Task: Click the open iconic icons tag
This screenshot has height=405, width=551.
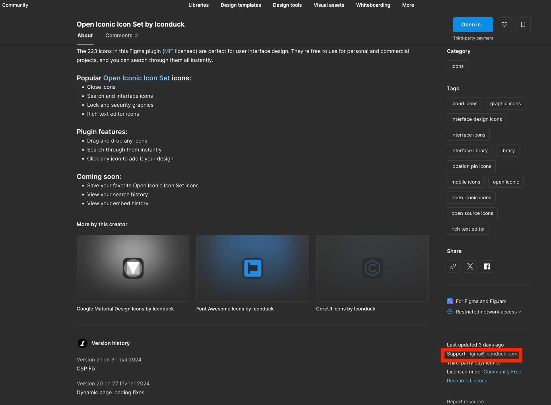Action: [471, 198]
